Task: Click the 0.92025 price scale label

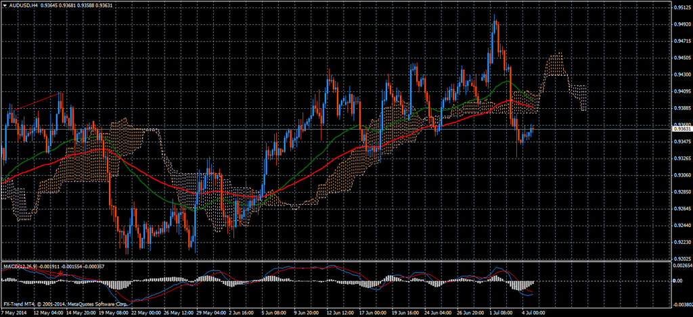Action: pos(681,258)
